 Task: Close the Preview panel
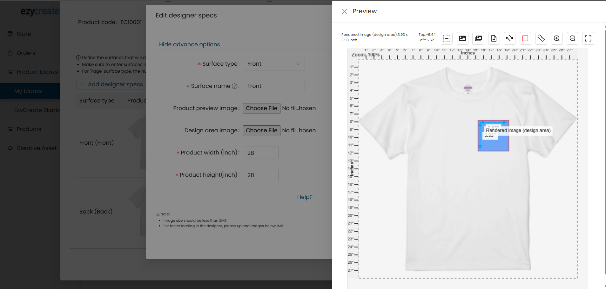point(344,11)
